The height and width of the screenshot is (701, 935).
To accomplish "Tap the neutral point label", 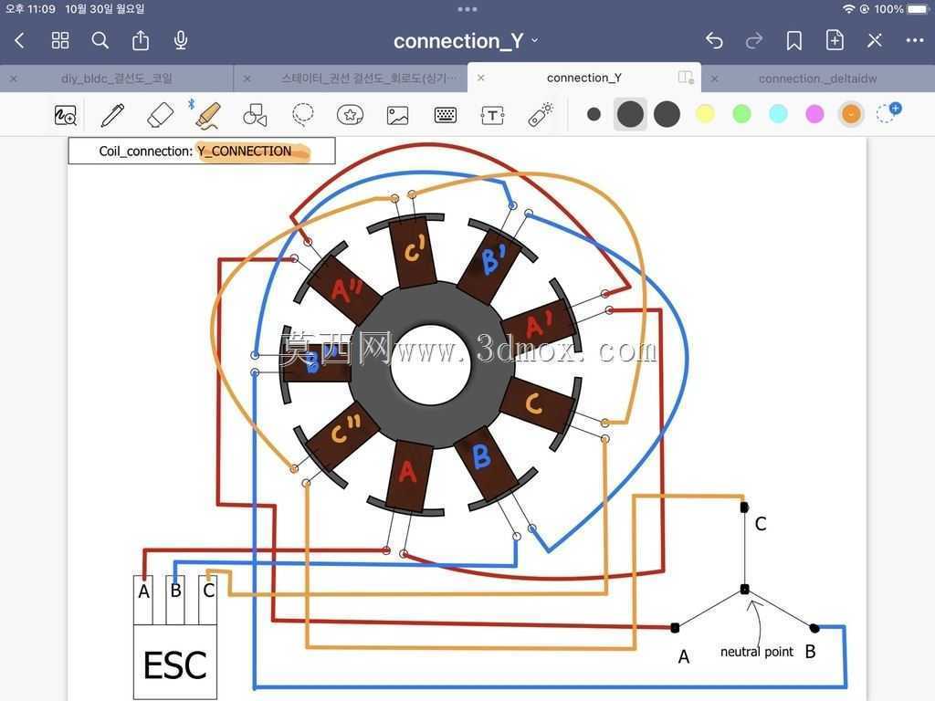I will [757, 652].
